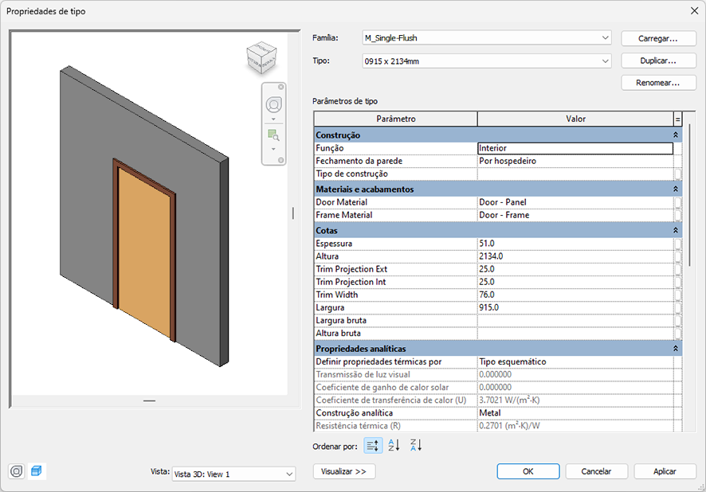Close the Propriedades de tipo dialog
Image resolution: width=706 pixels, height=492 pixels.
(x=694, y=11)
